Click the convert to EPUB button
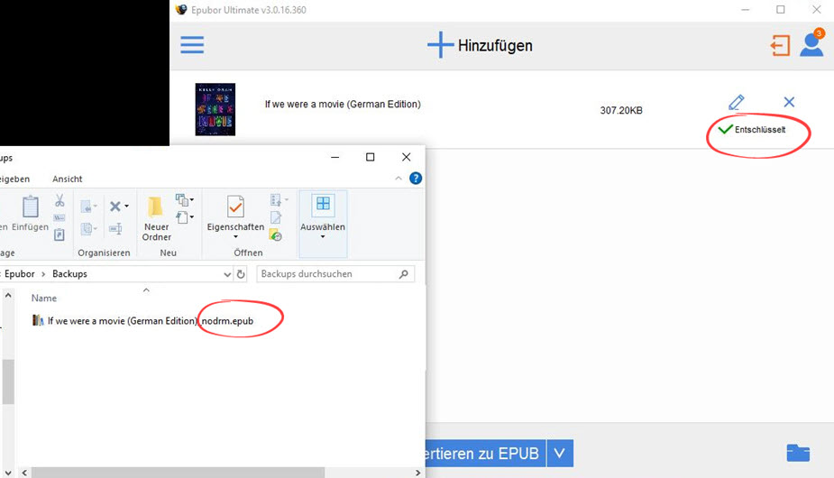834x478 pixels. (486, 453)
